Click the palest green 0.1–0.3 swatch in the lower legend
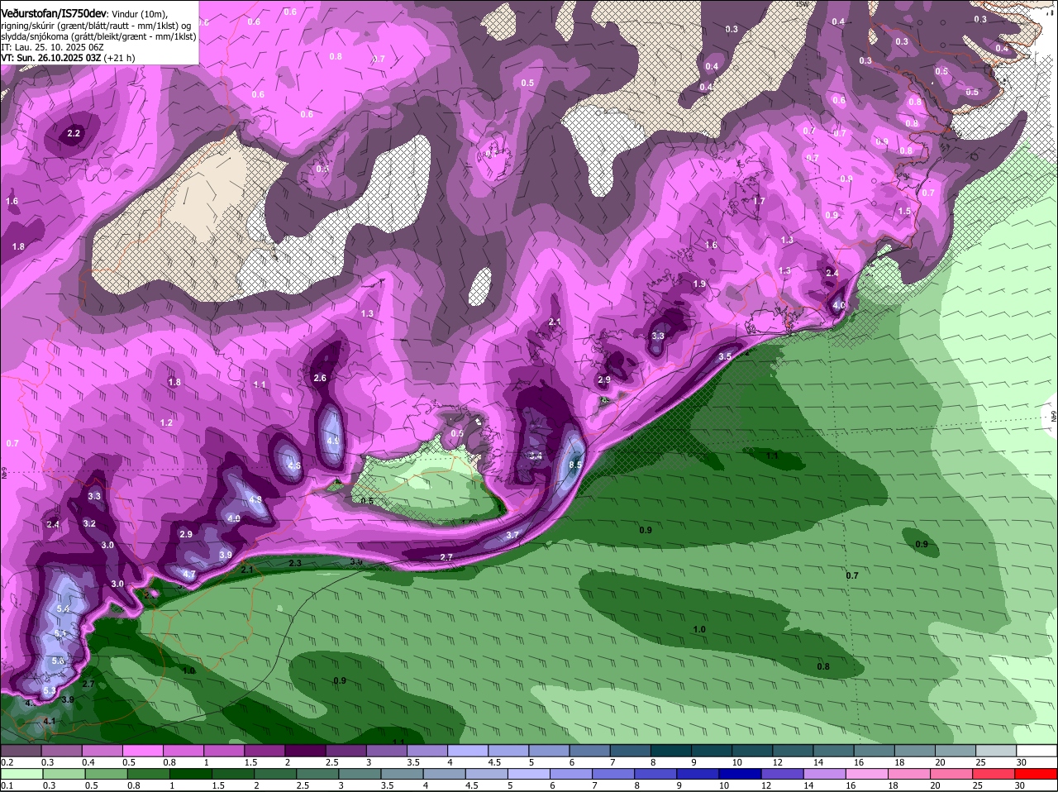This screenshot has height=792, width=1058. (x=22, y=774)
